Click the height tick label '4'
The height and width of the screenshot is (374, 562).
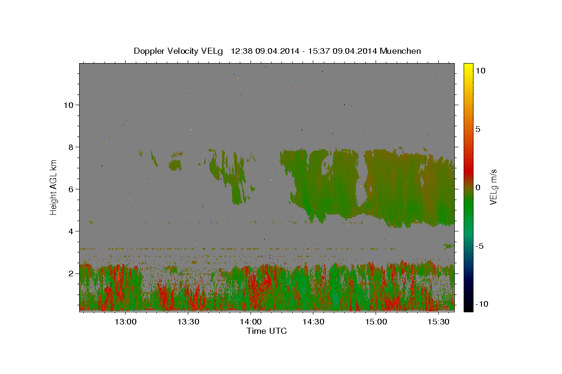[x=71, y=231]
